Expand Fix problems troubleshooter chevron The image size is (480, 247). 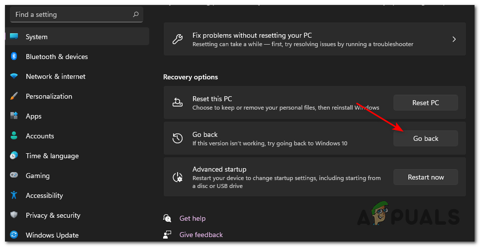coord(454,39)
